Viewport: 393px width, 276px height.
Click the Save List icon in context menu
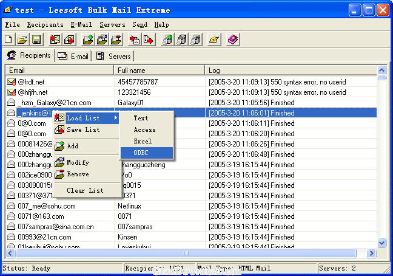coord(59,129)
